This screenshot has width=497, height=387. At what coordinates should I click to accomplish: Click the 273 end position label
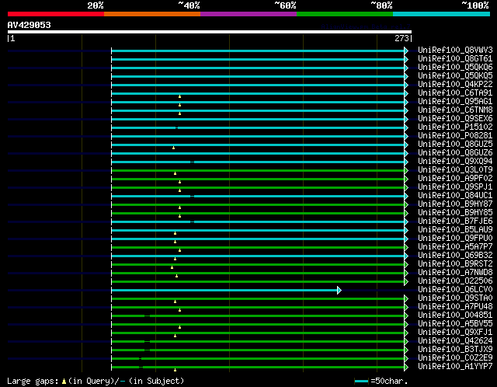pyautogui.click(x=401, y=38)
